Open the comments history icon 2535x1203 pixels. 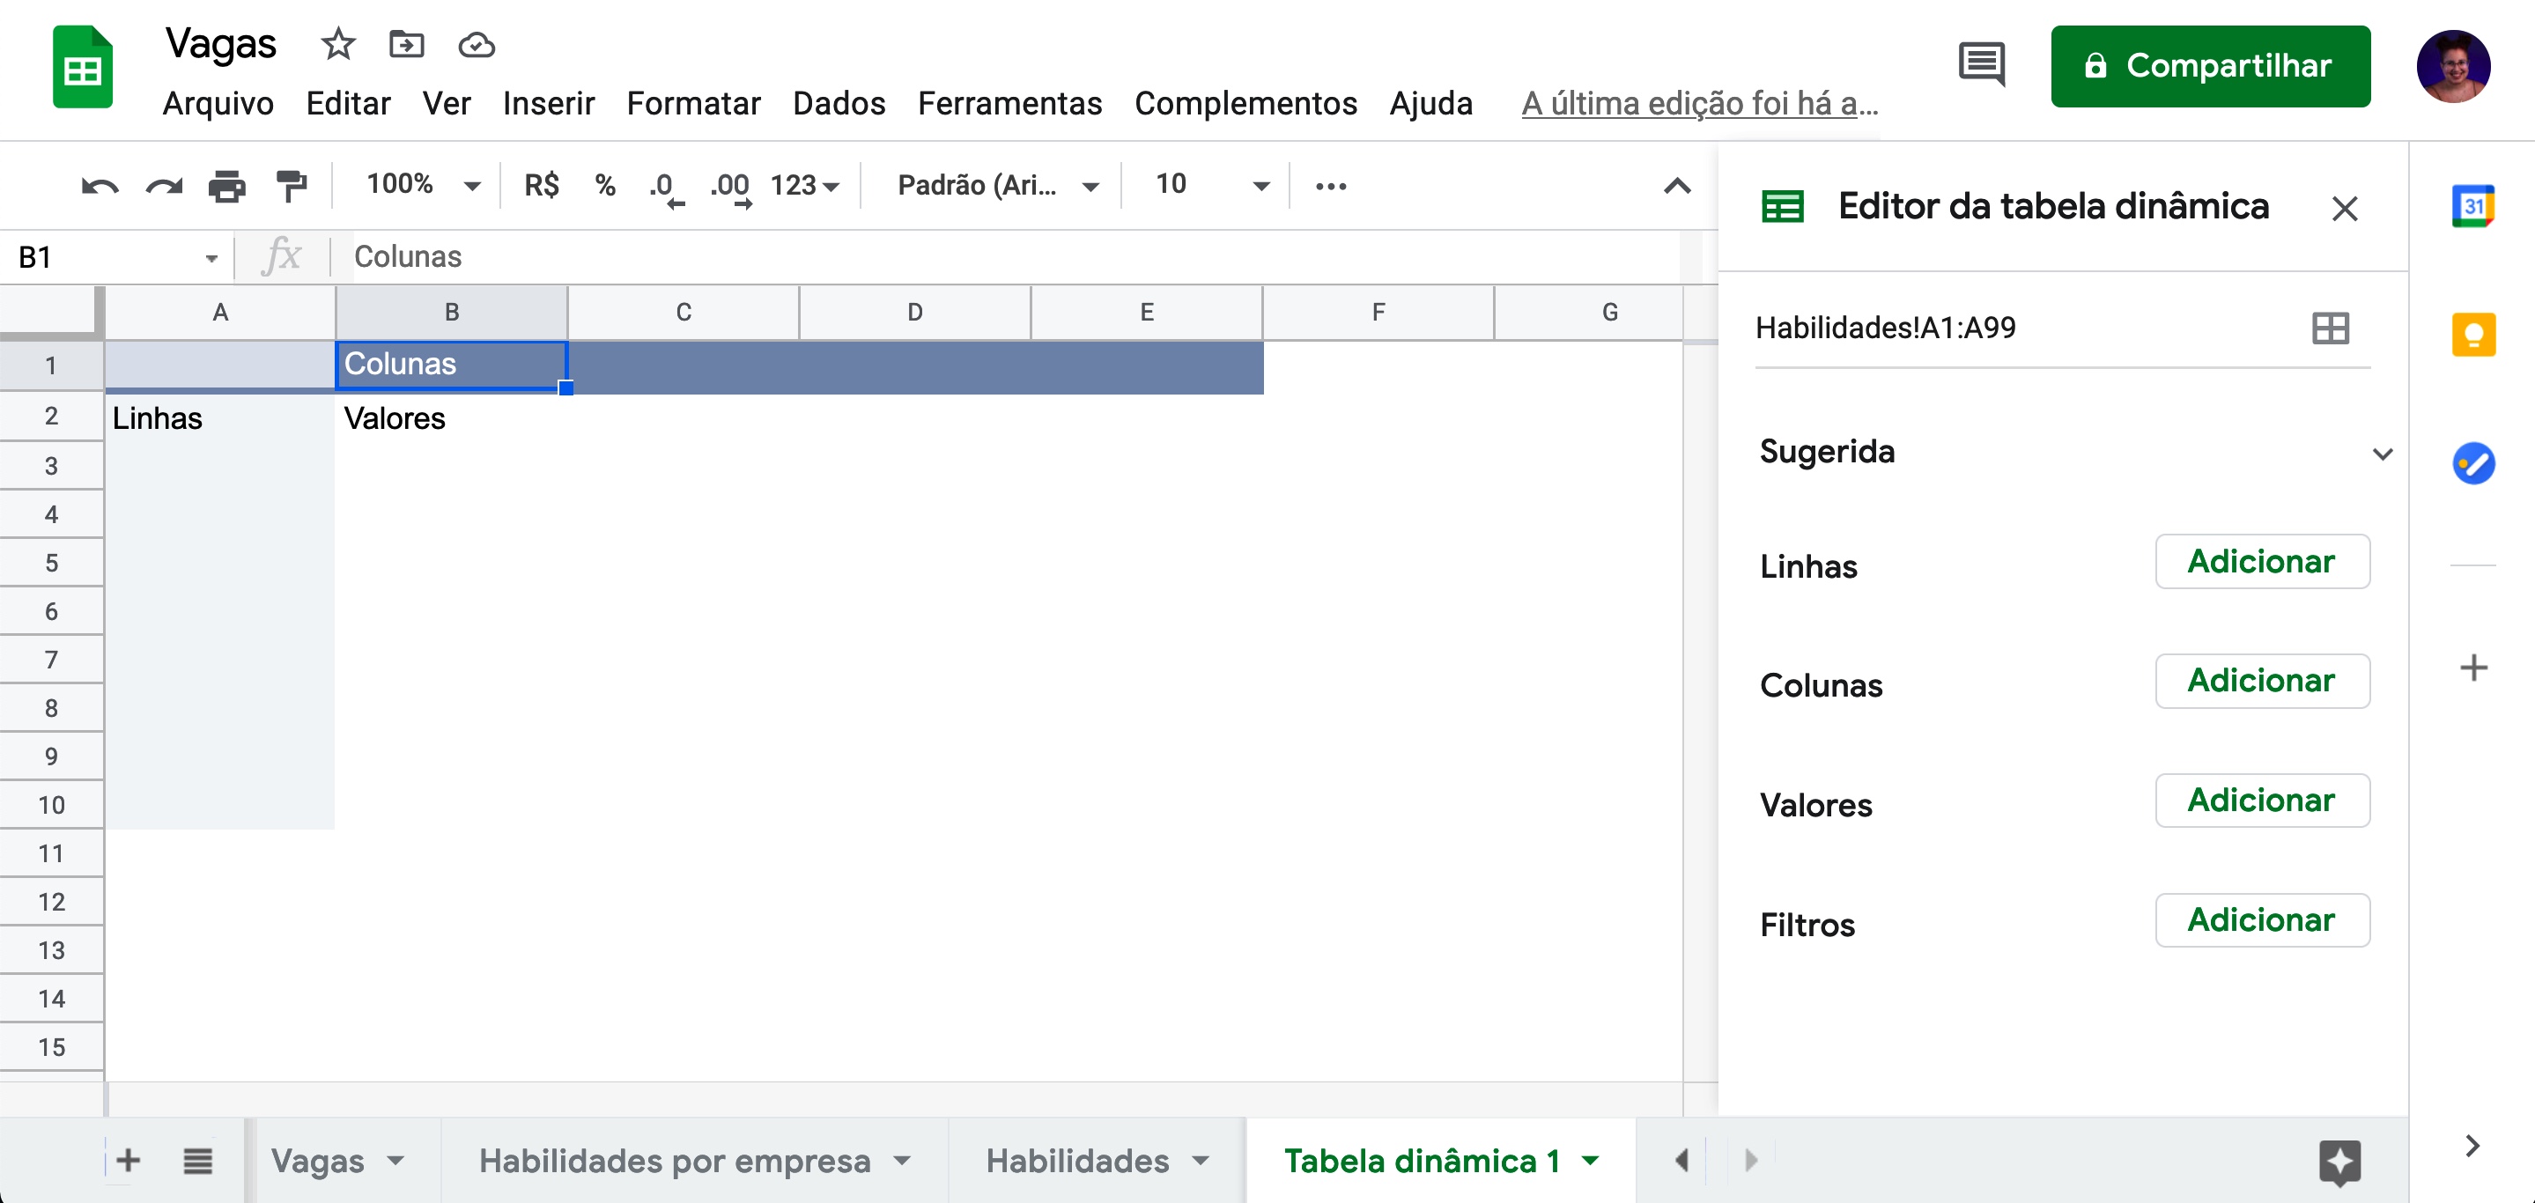[1981, 65]
